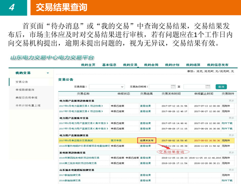Click 更多 in 电力用户直接双边协商交易 section

231,100
